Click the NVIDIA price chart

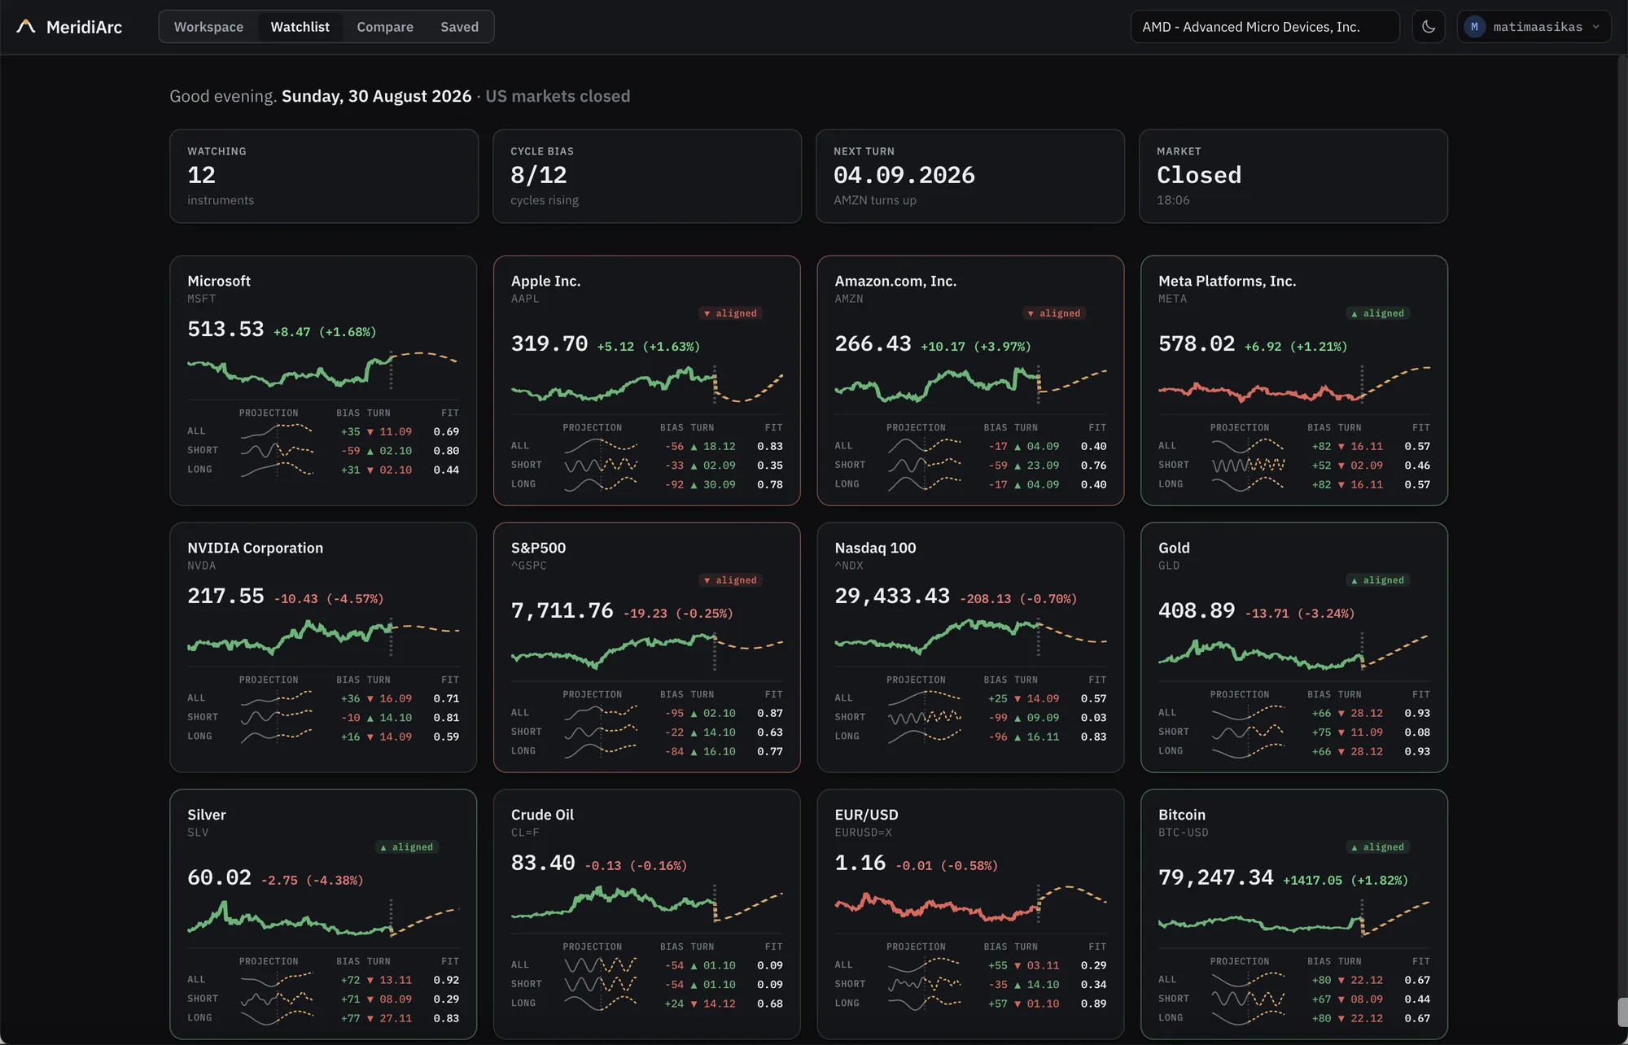pyautogui.click(x=323, y=637)
